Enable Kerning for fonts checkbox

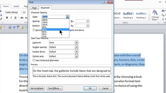click(34, 30)
